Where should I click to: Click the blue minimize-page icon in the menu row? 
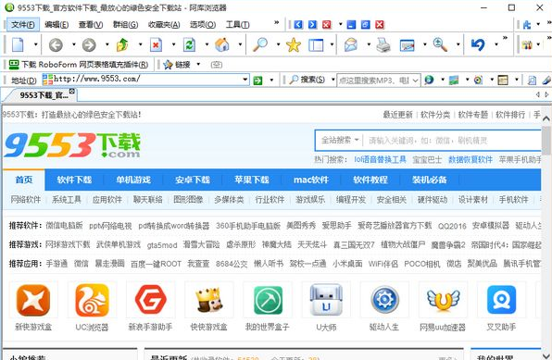tap(351, 24)
